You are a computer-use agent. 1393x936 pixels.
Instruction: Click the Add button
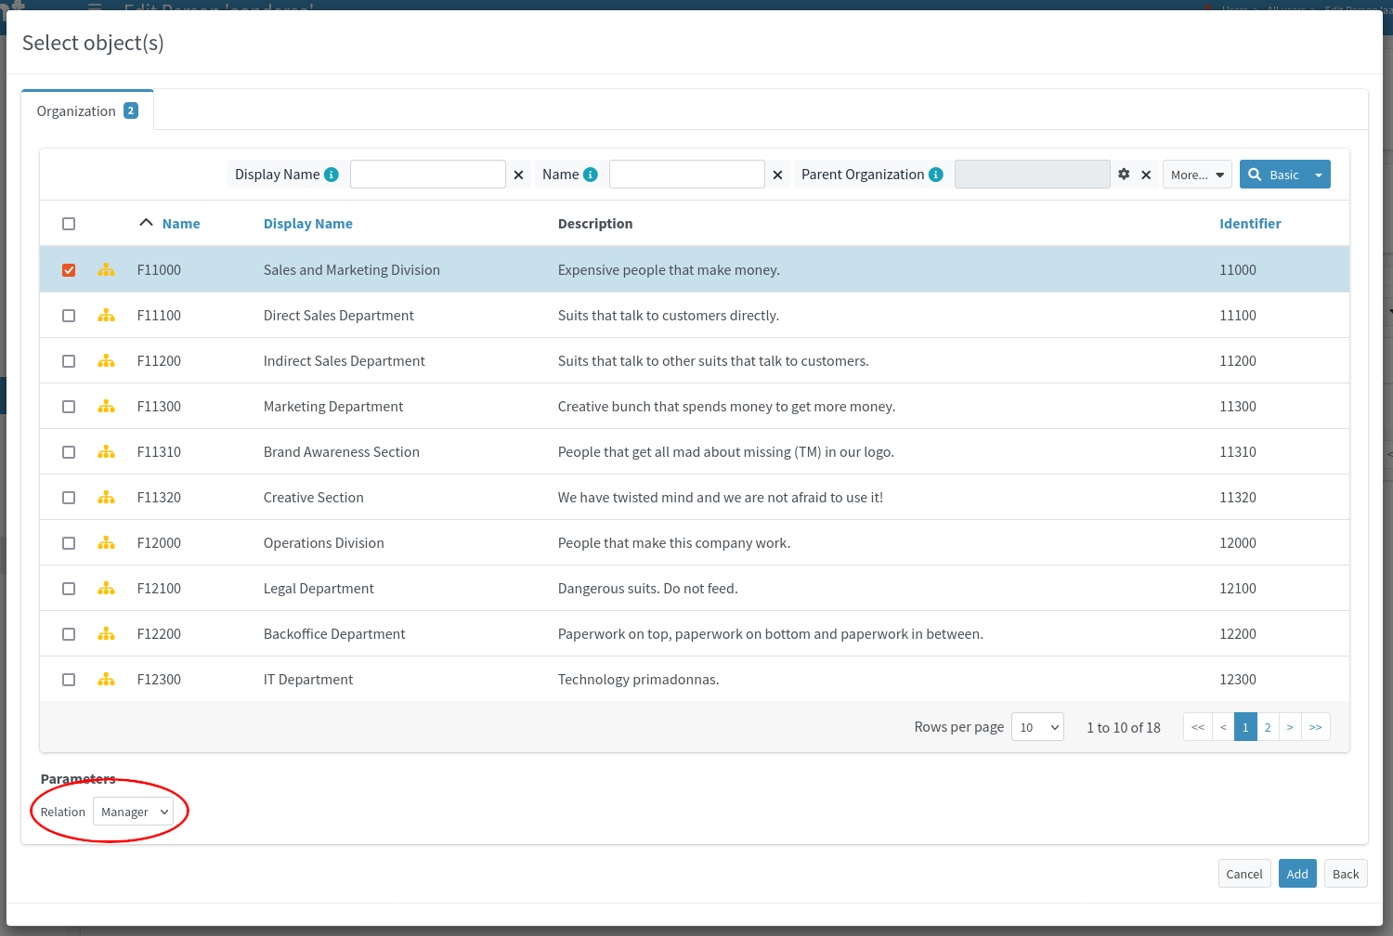(1297, 873)
